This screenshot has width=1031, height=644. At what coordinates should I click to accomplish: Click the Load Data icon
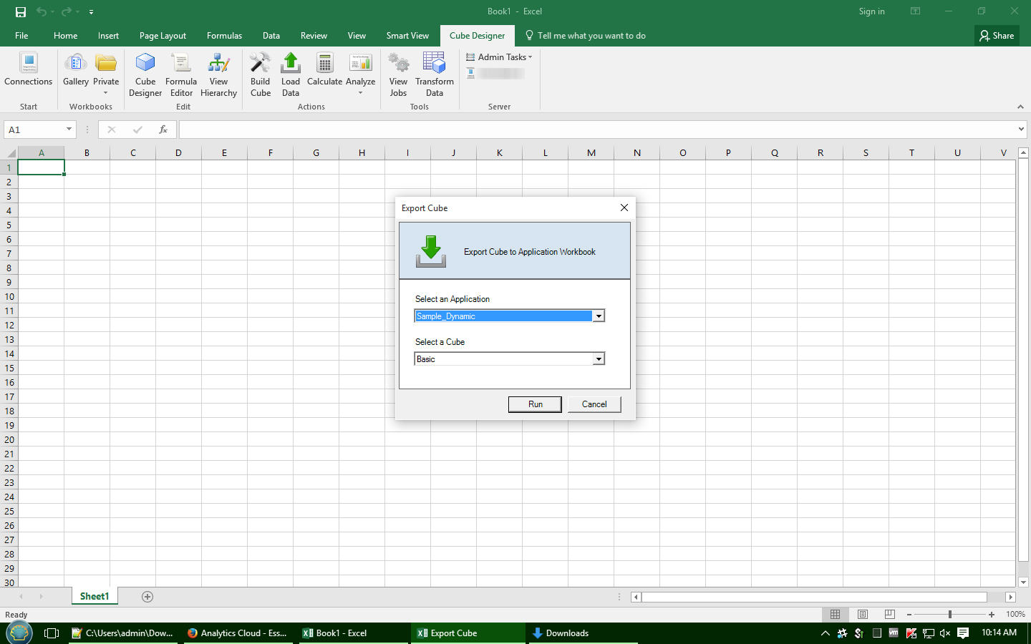[x=291, y=75]
